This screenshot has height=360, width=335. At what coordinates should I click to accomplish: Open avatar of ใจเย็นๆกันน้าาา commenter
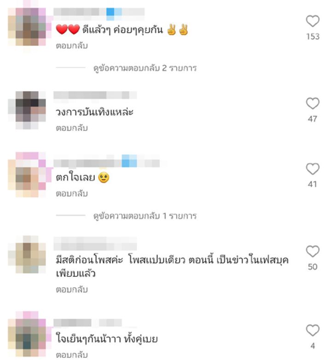27,334
